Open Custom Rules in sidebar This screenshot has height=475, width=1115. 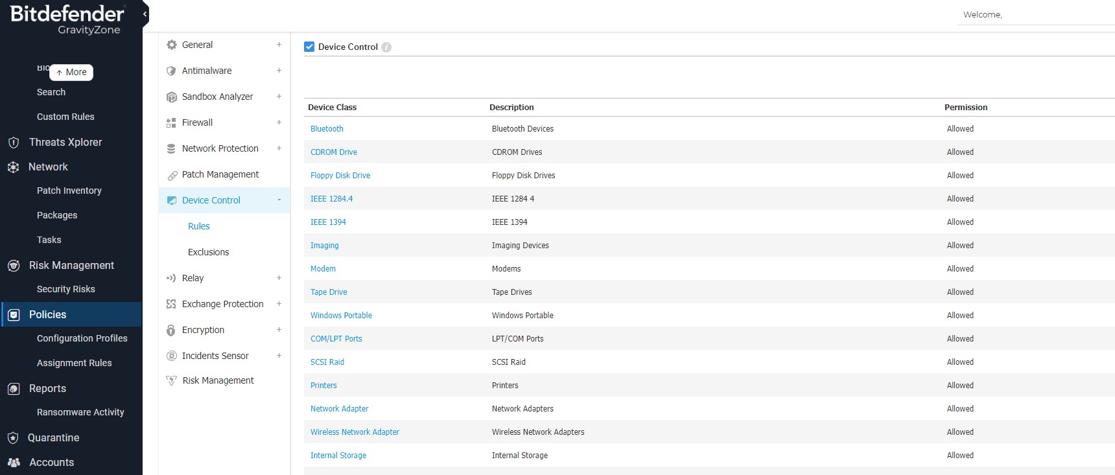point(65,117)
